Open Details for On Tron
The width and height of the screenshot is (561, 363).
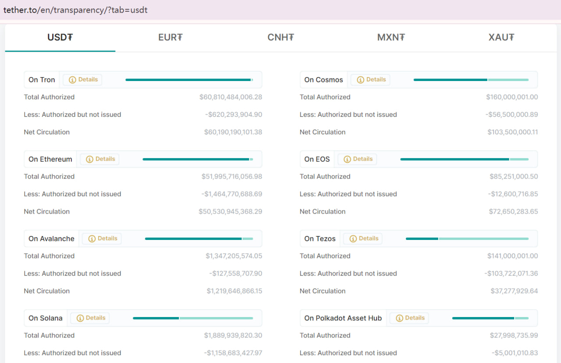pyautogui.click(x=82, y=80)
